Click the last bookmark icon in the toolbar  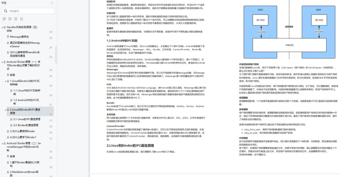tap(21, 19)
